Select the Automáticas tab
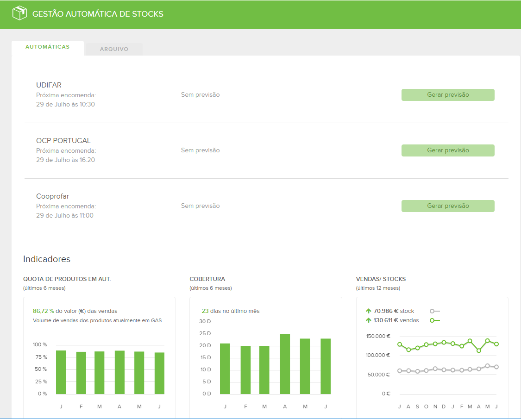The width and height of the screenshot is (521, 419). pos(47,47)
